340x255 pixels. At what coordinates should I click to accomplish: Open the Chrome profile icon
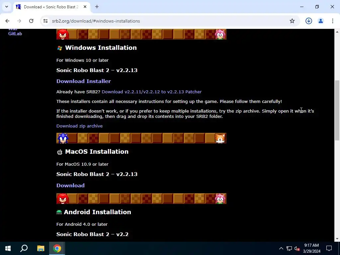320,21
